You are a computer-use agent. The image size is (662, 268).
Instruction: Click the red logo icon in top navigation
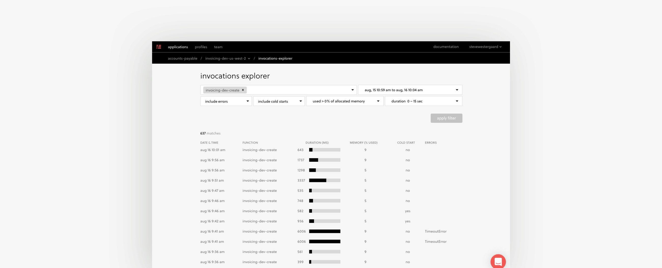159,47
